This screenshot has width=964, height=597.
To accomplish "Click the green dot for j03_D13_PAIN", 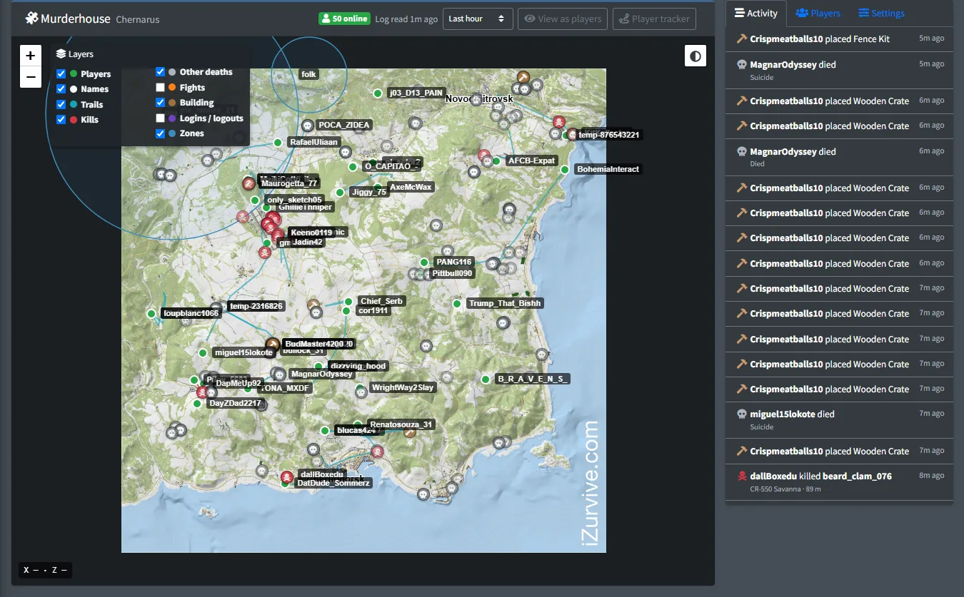I will coord(378,93).
